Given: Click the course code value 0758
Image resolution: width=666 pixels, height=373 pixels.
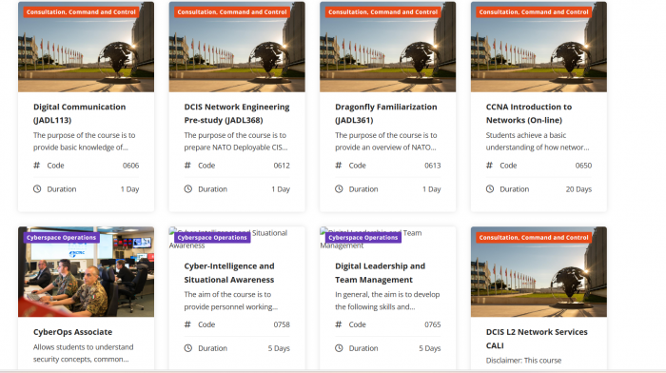Looking at the screenshot, I should coord(282,324).
